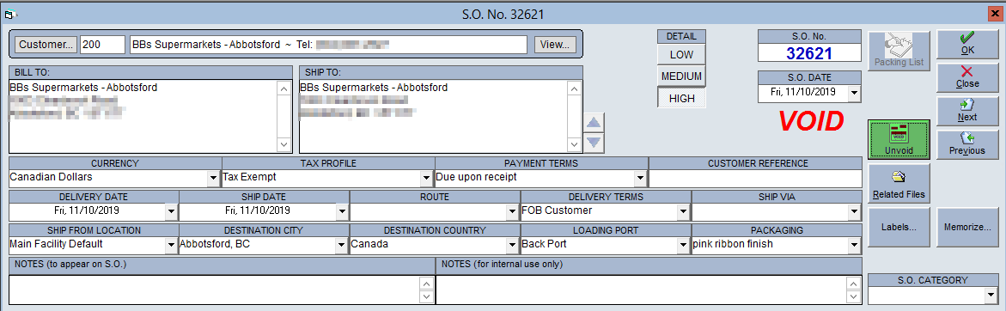The height and width of the screenshot is (311, 1006).
Task: Click the green checkmark OK button
Action: tap(966, 45)
